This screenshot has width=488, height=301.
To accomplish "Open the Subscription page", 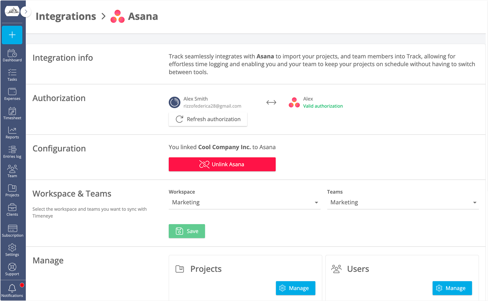I will [12, 231].
